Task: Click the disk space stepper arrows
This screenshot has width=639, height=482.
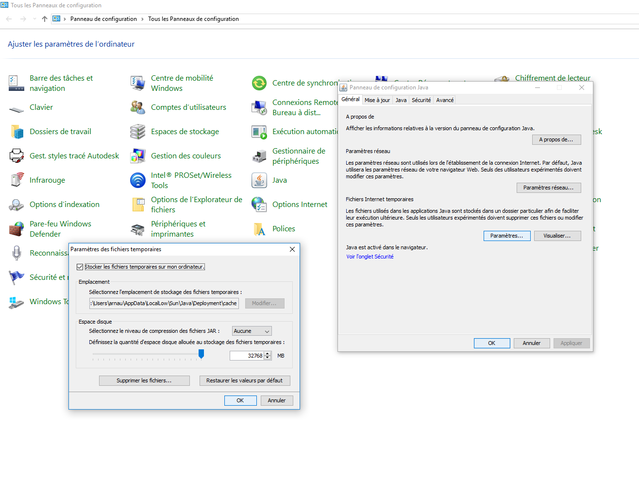Action: 268,356
